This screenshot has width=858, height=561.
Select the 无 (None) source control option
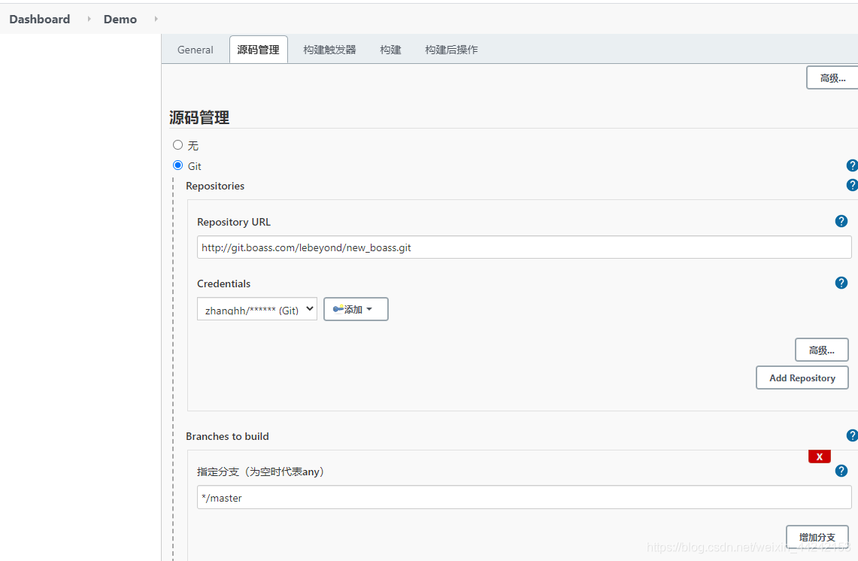point(177,145)
